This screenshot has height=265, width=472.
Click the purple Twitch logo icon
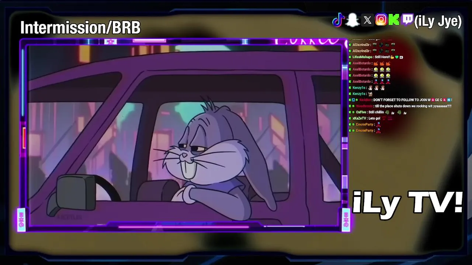(x=407, y=20)
